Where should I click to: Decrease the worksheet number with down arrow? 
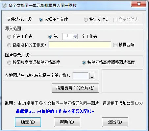coord(75,38)
